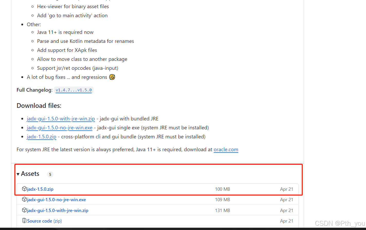Download jadx-gui-1.5.0-with-jre-win.zip
Screen dimensions: 366x230
[58, 210]
